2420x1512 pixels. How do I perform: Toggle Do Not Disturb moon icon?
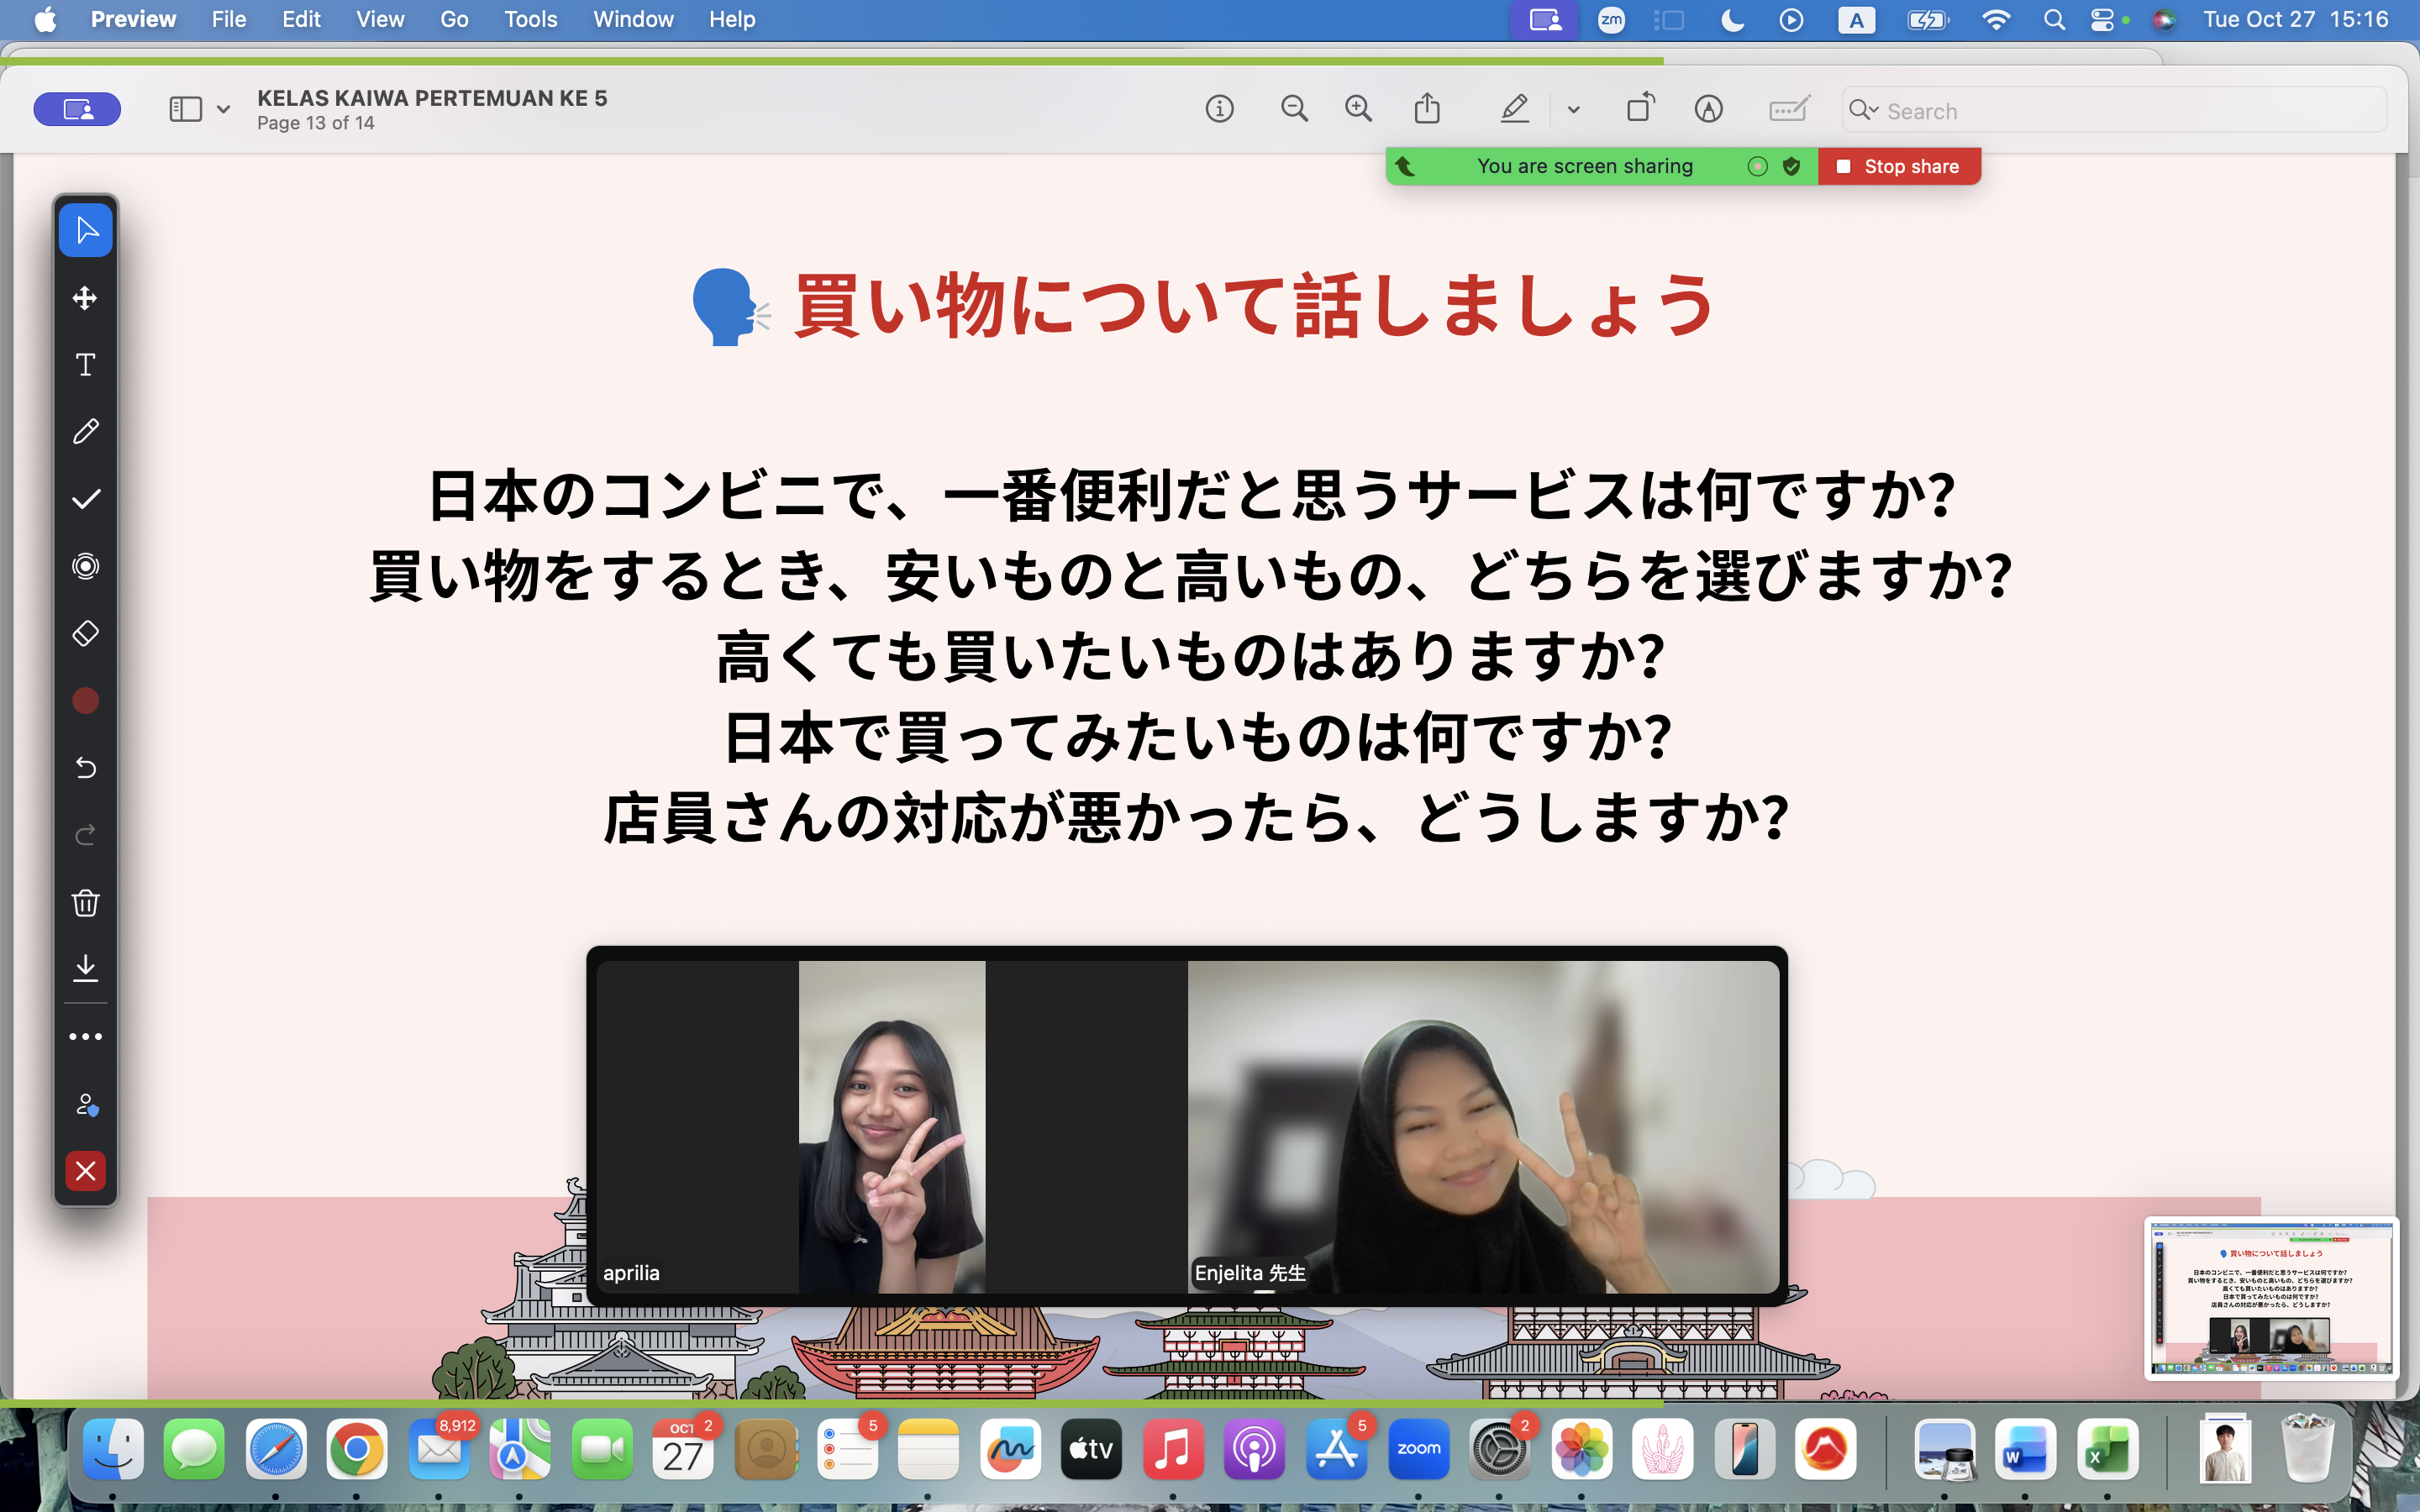(1732, 20)
